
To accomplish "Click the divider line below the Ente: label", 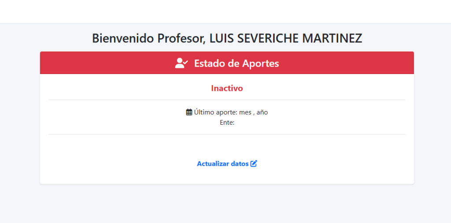I will [227, 134].
